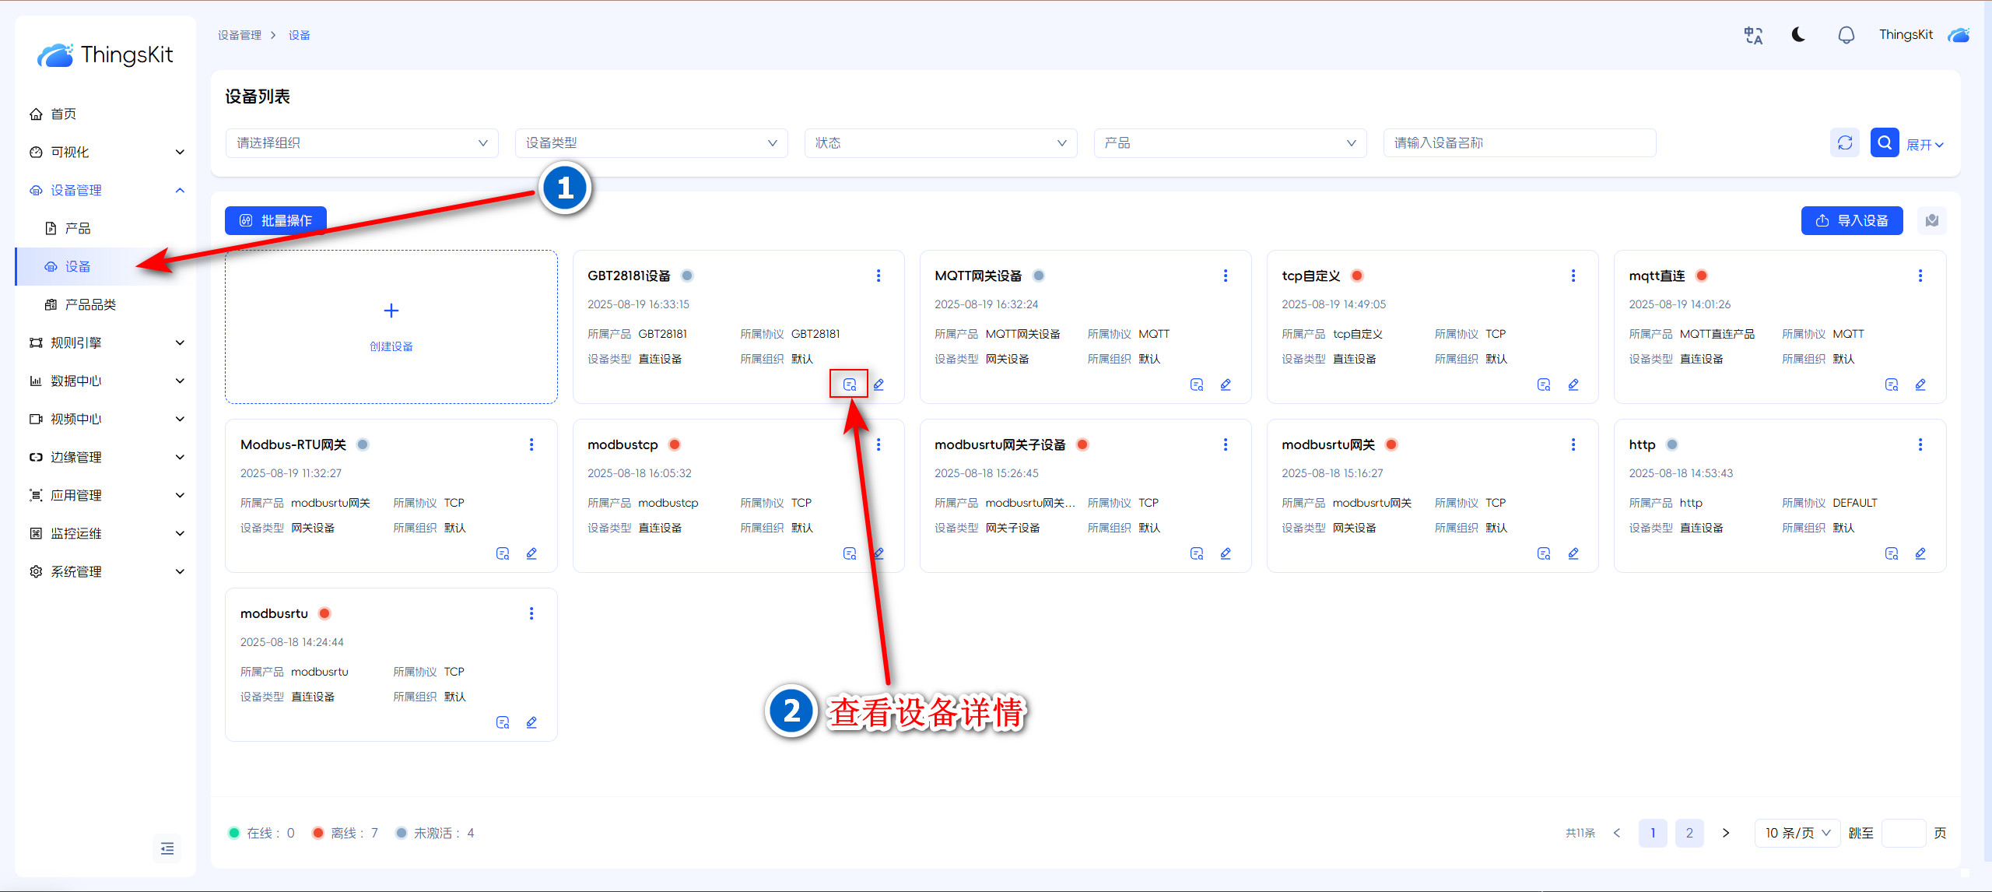Screen dimensions: 1992x892
Task: Edit the MQTT网关设备 card
Action: click(1226, 385)
